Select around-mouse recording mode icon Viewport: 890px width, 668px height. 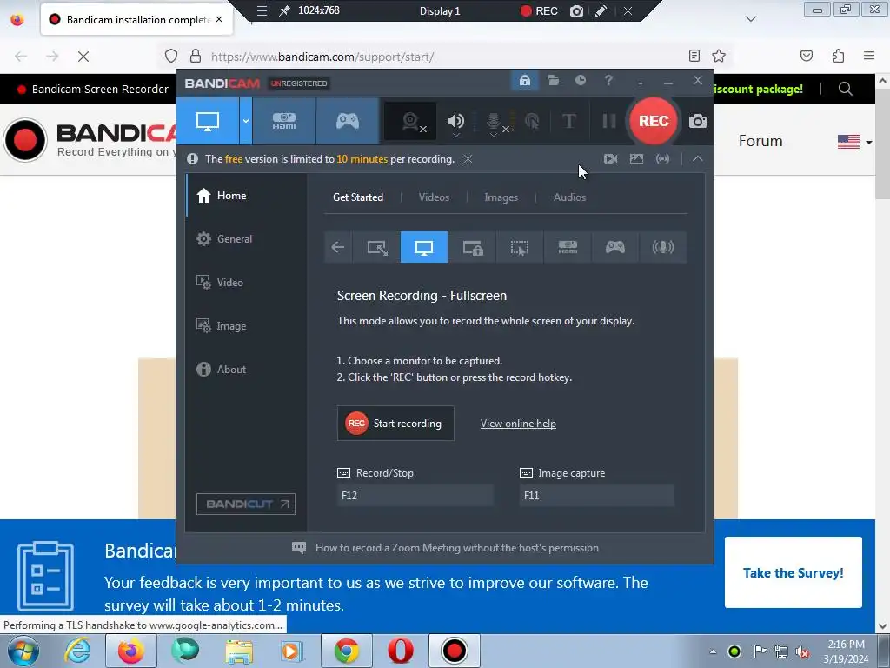tap(520, 247)
